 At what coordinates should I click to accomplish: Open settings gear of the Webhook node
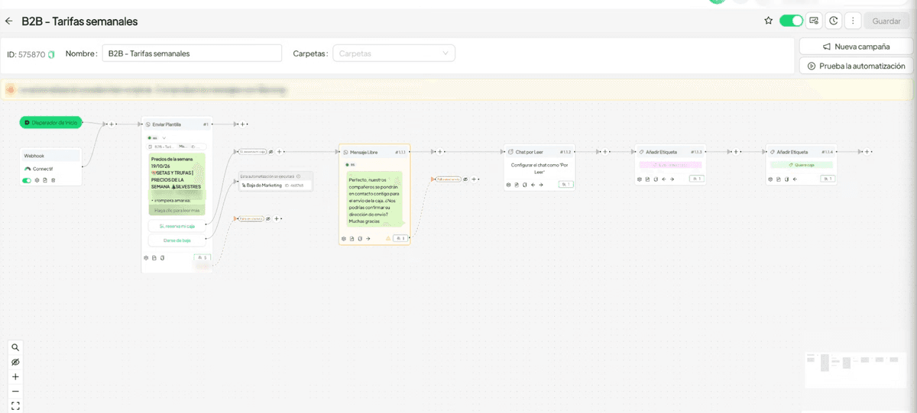pos(37,180)
